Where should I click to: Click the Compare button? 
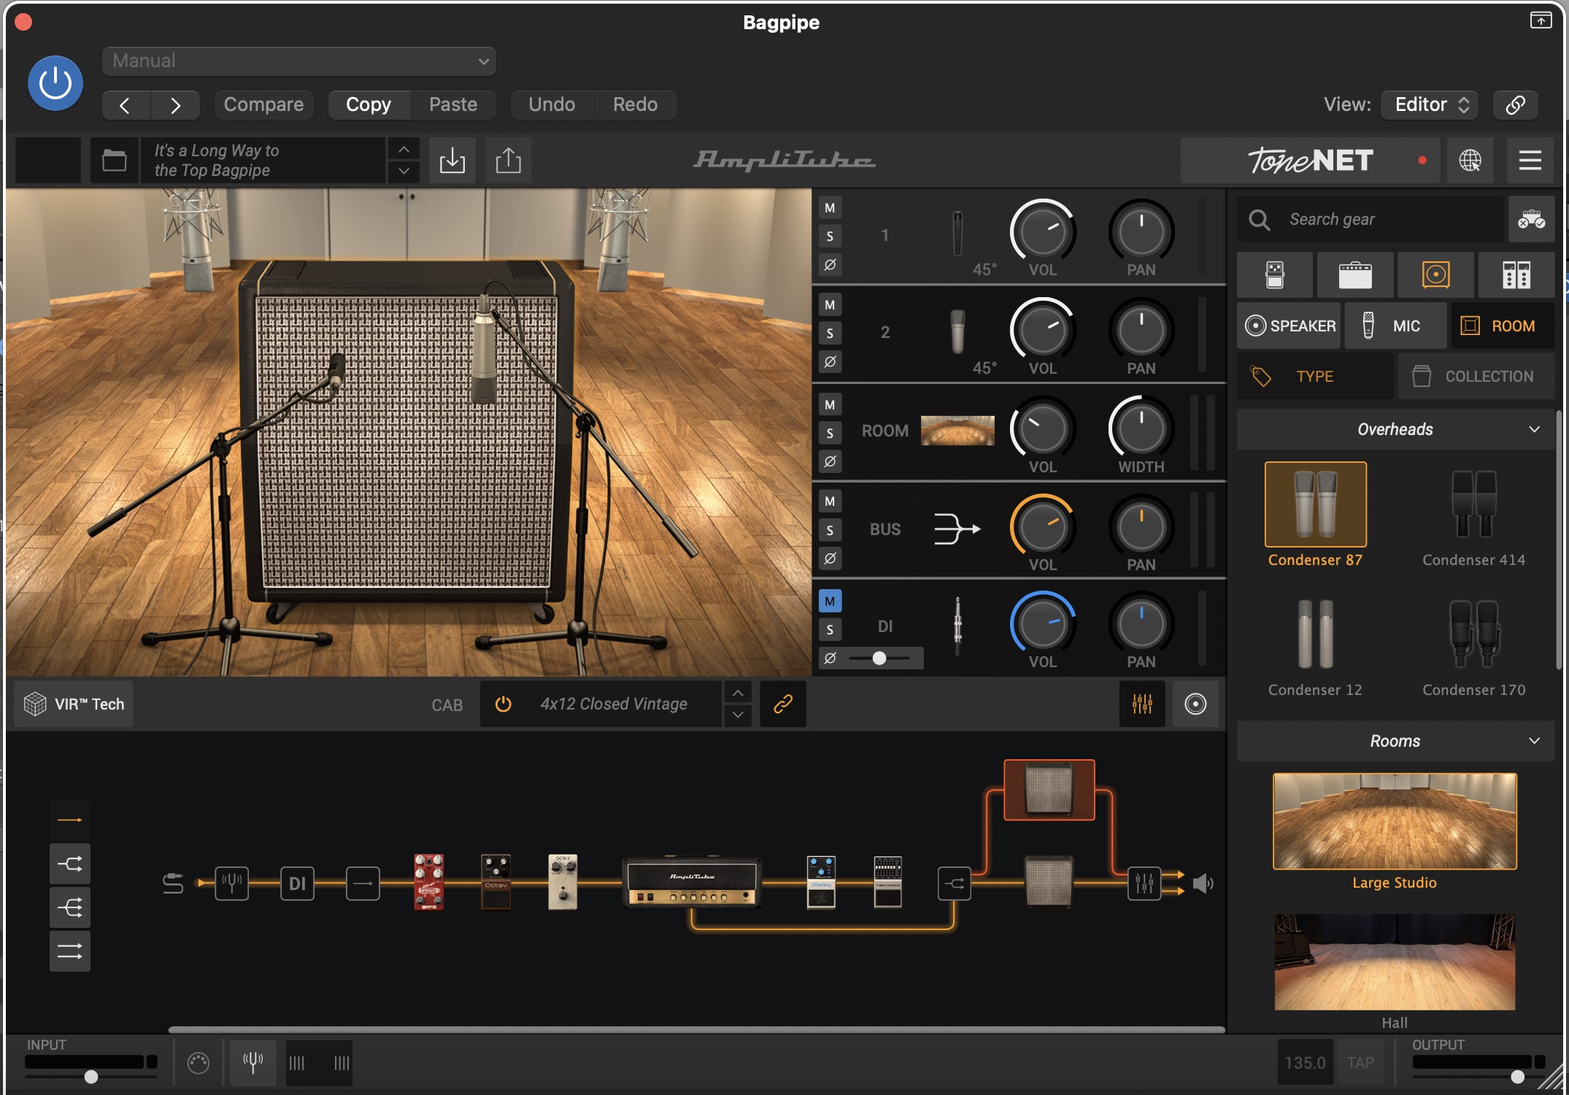coord(263,105)
